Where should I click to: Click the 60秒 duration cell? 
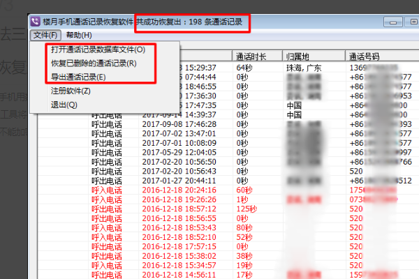pyautogui.click(x=244, y=190)
